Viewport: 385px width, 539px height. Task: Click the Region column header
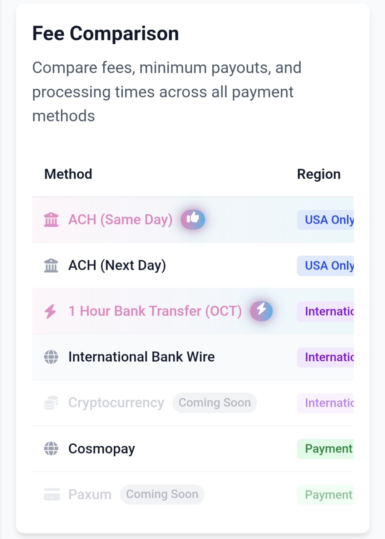(x=319, y=174)
